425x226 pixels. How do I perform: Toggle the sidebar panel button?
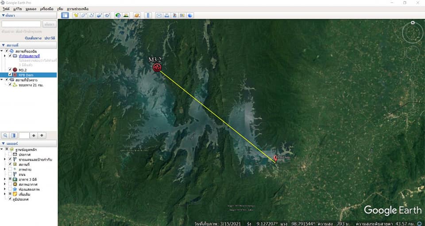click(65, 15)
